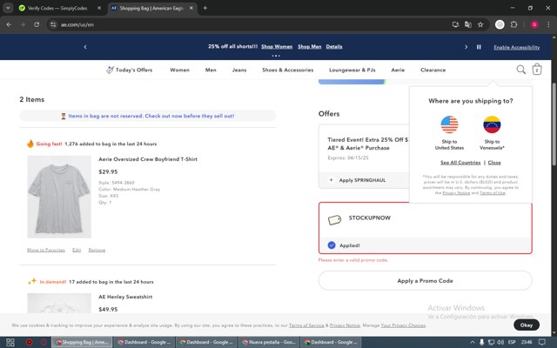Image resolution: width=557 pixels, height=348 pixels.
Task: Open the Women menu
Action: click(179, 70)
